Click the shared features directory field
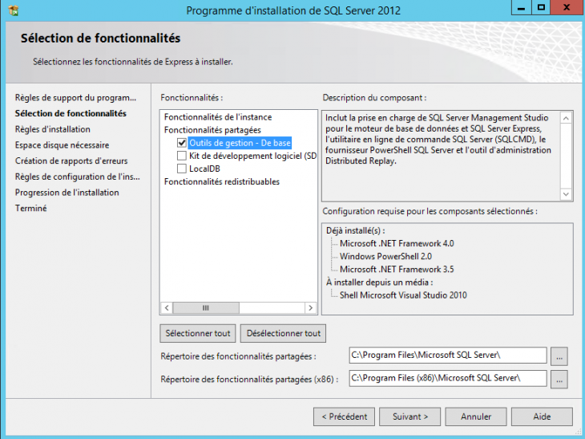Viewport: 585px width, 439px height. point(448,355)
